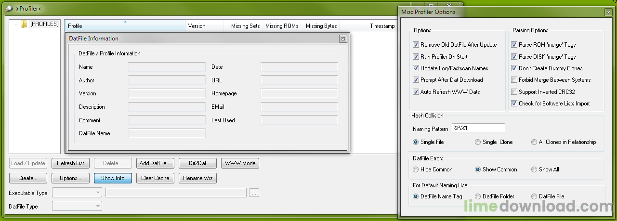Click the DatFile Name field
This screenshot has height=221, width=617.
tap(167, 133)
